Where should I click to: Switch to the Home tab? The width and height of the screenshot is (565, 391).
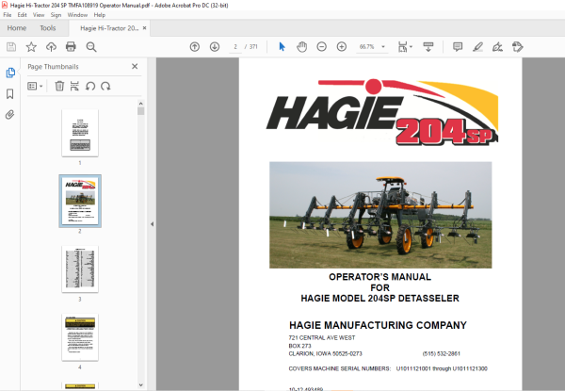point(17,28)
